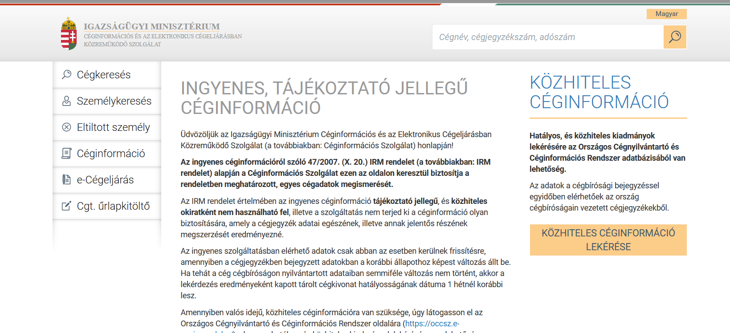
Task: Click the magnifying glass search button
Action: point(675,37)
